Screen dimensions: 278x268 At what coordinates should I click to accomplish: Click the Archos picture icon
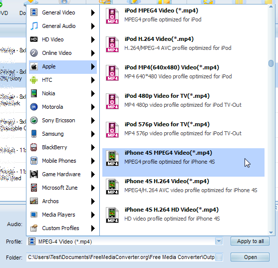point(34,201)
